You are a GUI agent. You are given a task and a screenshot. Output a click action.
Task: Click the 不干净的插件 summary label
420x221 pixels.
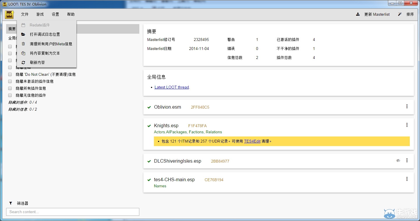288,49
